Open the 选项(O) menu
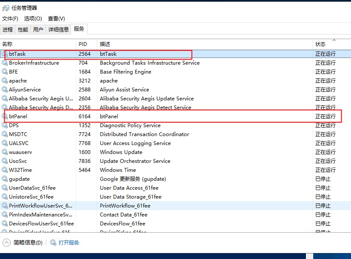The height and width of the screenshot is (259, 351). 33,19
